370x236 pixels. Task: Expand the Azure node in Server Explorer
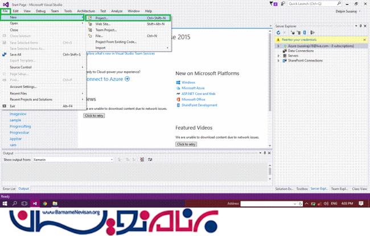pos(278,46)
